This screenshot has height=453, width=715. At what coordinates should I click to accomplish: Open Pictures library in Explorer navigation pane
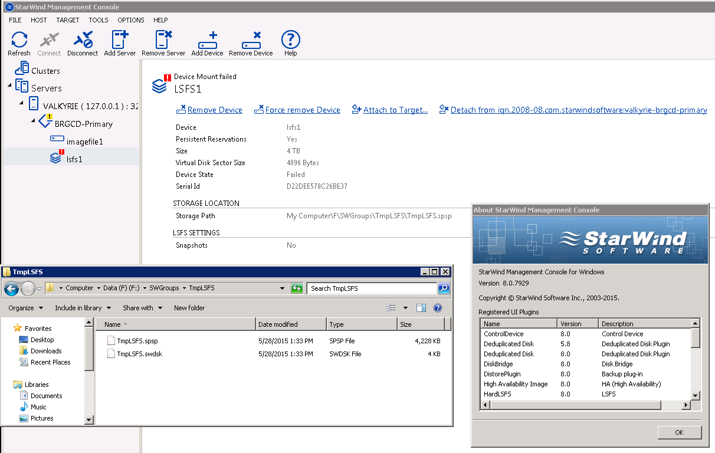(x=42, y=418)
